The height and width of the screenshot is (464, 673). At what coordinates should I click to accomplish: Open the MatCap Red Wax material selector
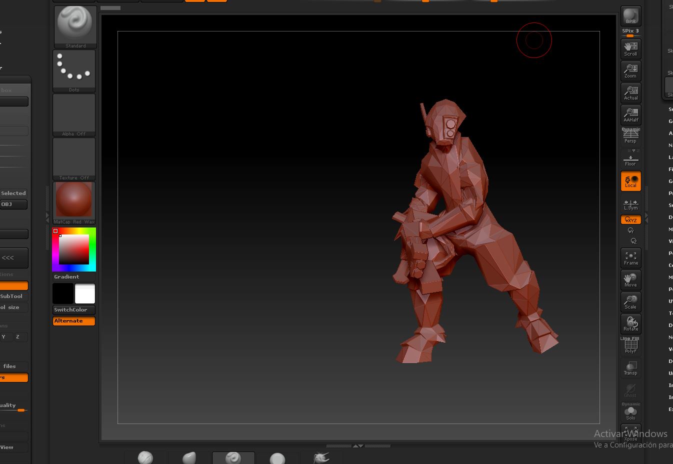coord(74,203)
